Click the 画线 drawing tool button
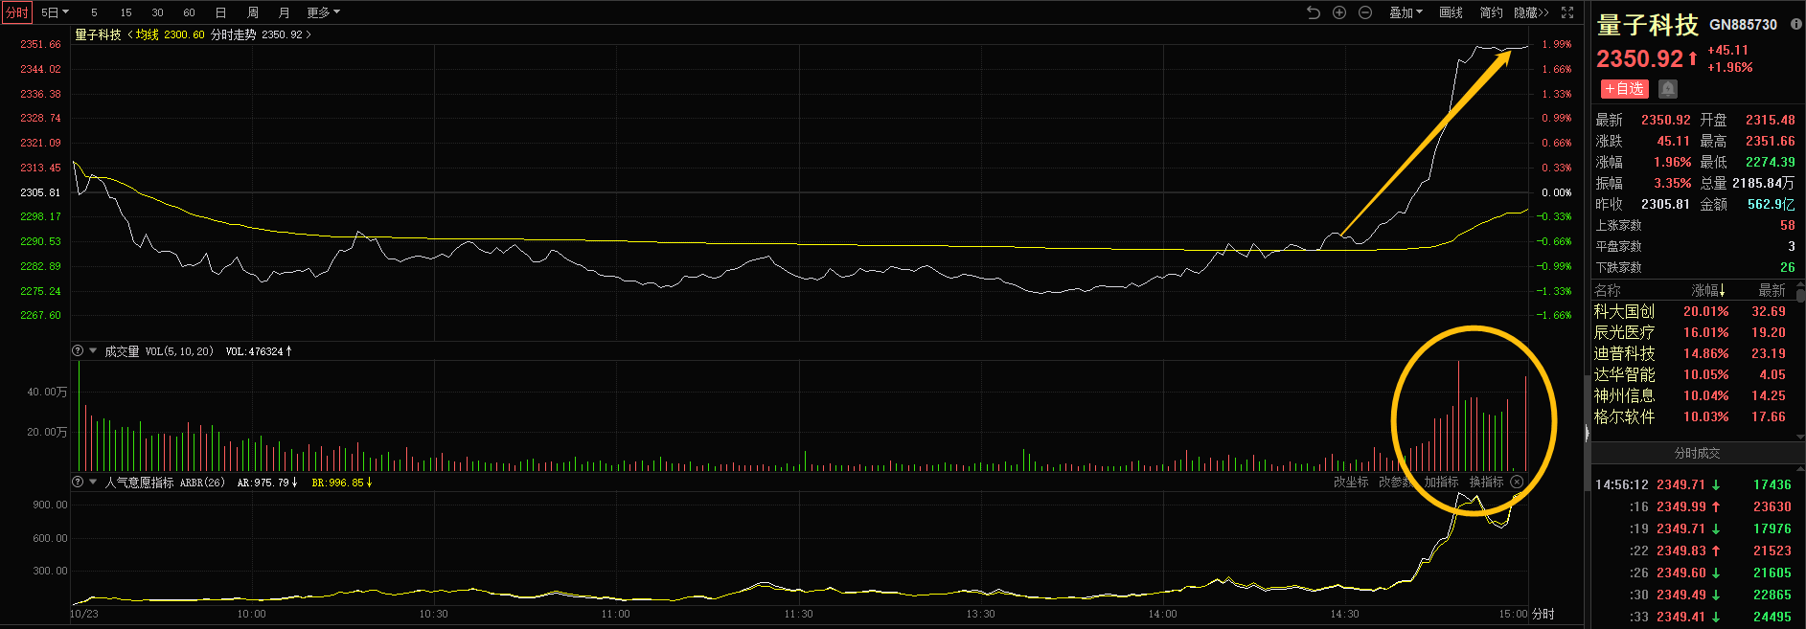 pos(1451,12)
